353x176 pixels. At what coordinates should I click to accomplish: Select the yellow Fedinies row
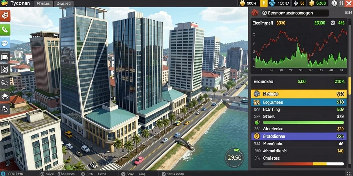[x=298, y=94]
